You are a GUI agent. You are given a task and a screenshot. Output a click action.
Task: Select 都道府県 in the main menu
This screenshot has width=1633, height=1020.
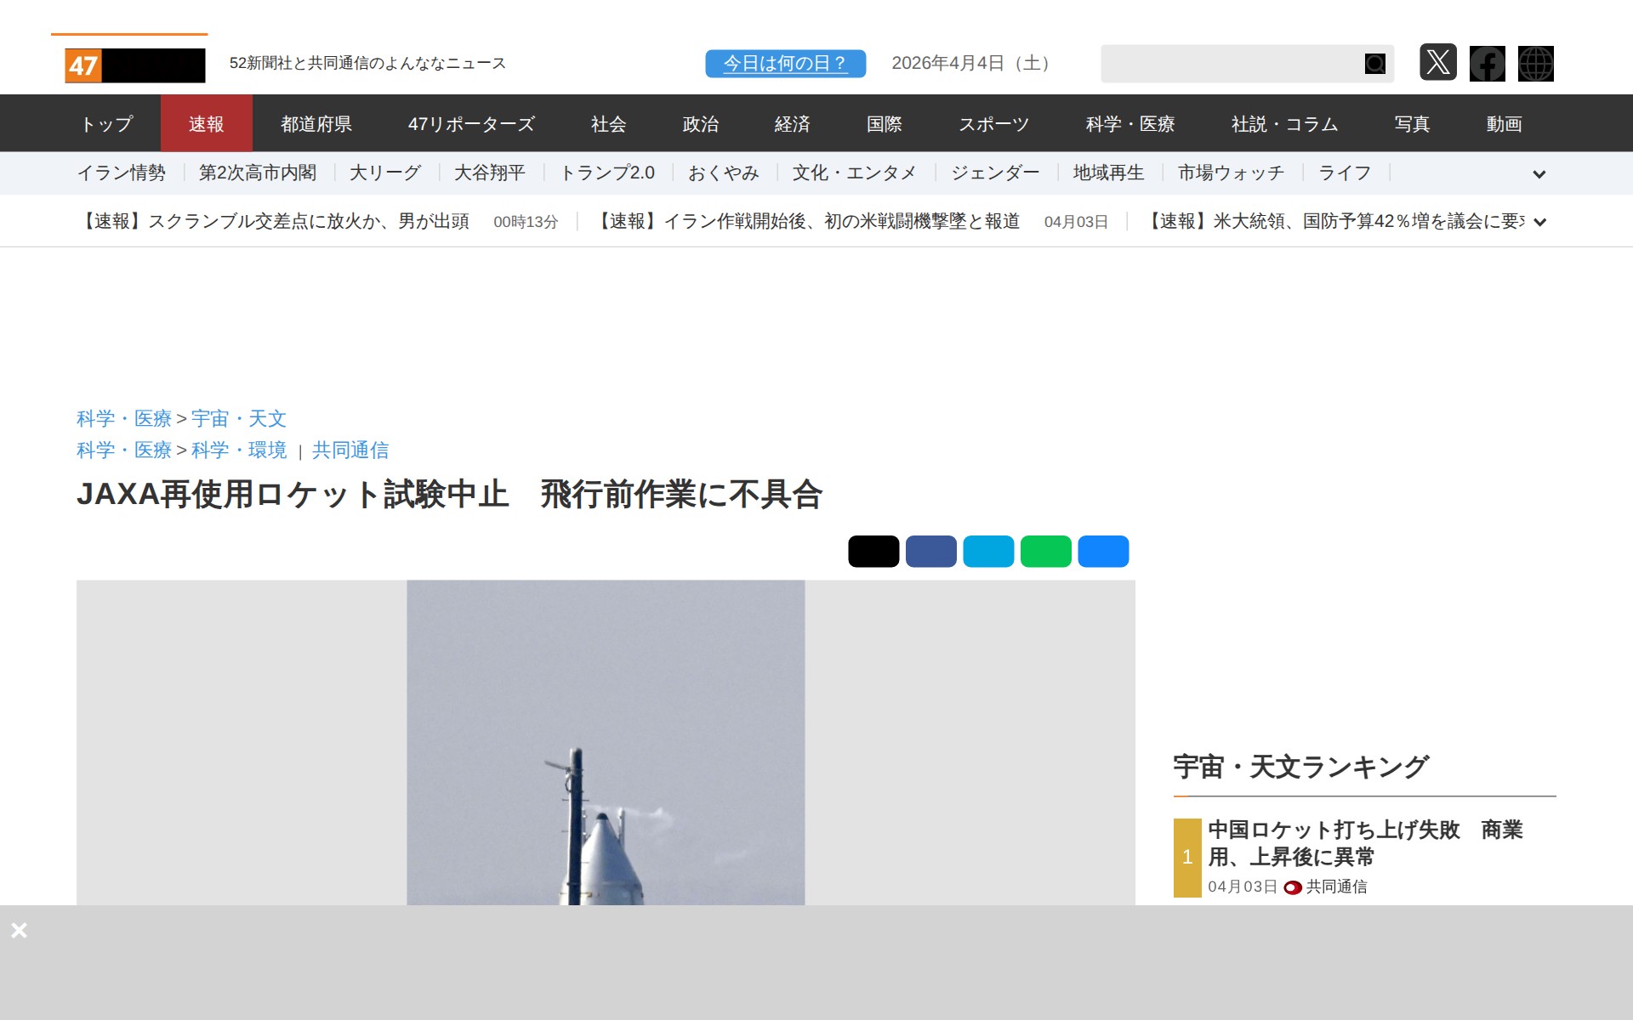click(316, 124)
